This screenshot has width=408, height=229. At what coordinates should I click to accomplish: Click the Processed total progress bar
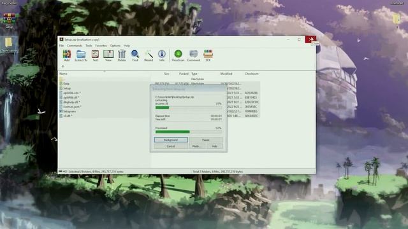[189, 132]
